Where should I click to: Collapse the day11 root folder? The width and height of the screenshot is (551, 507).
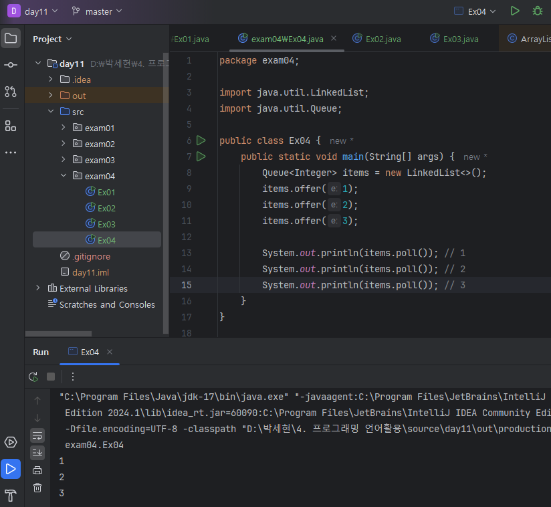click(38, 64)
